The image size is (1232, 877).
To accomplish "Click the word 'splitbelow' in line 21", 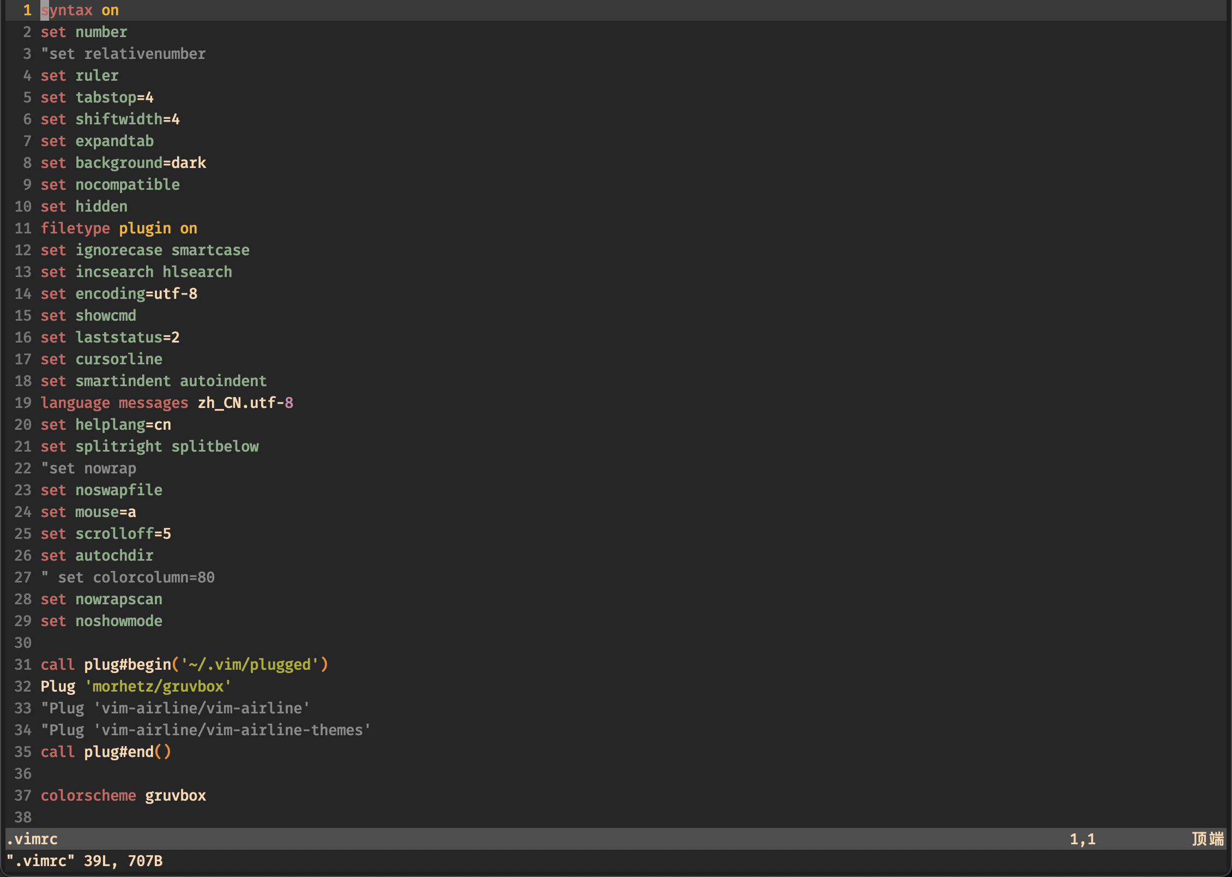I will point(215,447).
